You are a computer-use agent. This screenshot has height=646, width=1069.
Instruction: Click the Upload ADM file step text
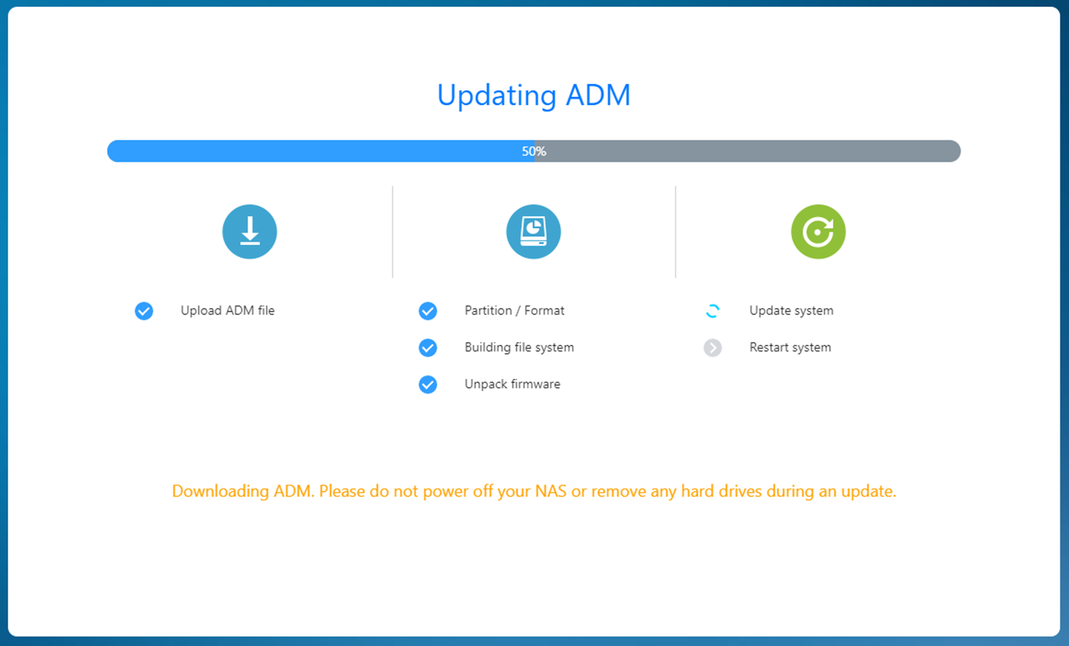click(x=228, y=311)
